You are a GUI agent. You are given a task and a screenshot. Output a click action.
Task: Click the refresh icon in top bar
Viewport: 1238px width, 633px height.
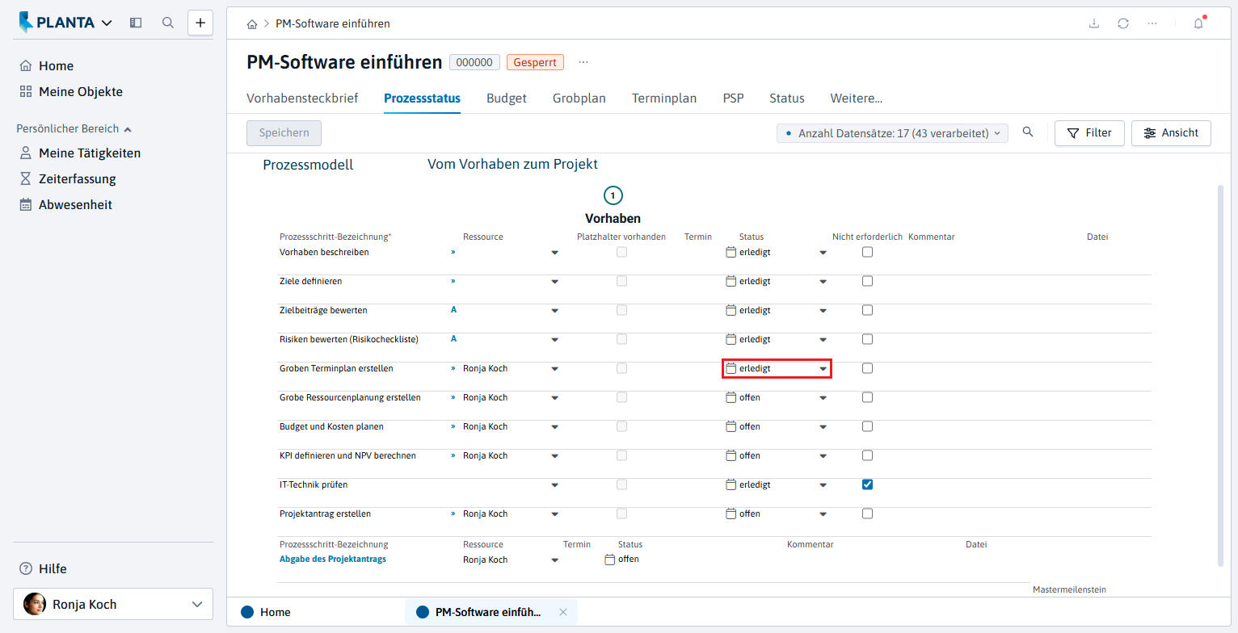pos(1123,23)
